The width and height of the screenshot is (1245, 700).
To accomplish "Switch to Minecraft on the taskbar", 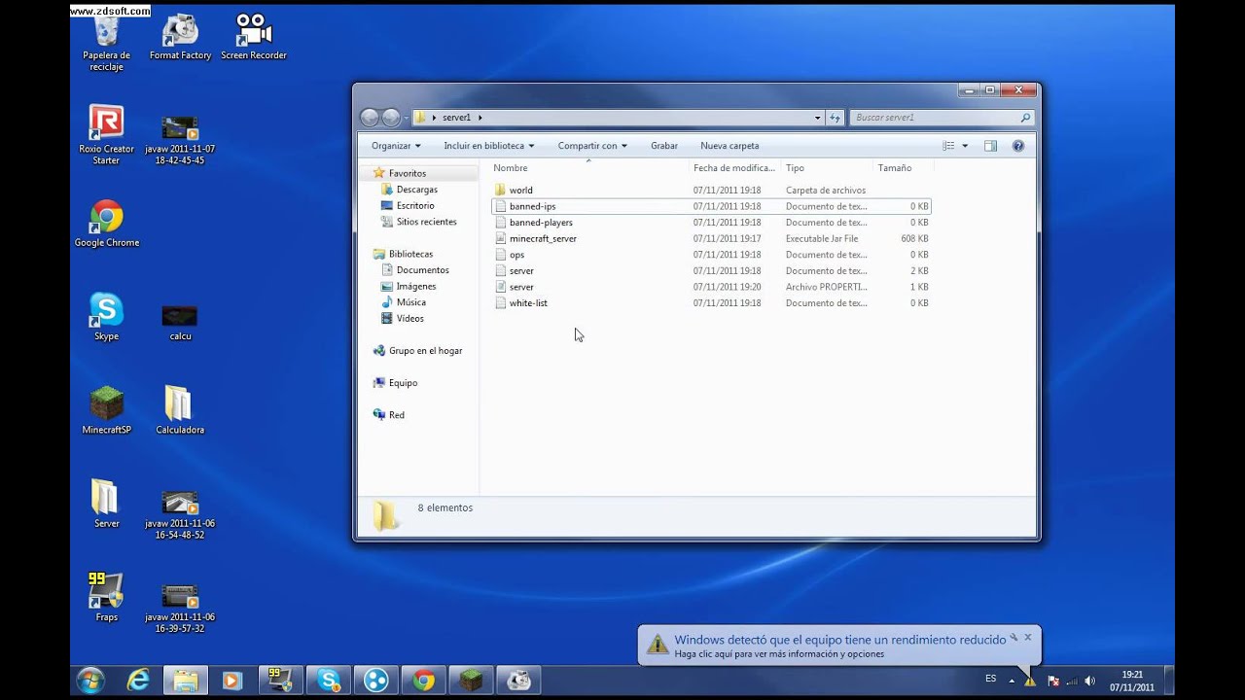I will (x=472, y=681).
